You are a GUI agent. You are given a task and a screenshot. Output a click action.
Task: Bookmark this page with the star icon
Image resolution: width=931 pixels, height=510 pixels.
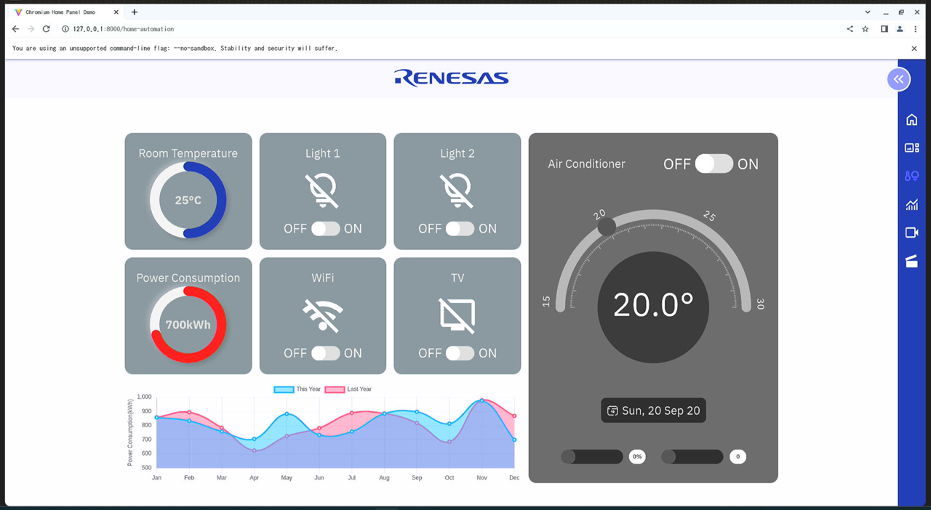(866, 29)
